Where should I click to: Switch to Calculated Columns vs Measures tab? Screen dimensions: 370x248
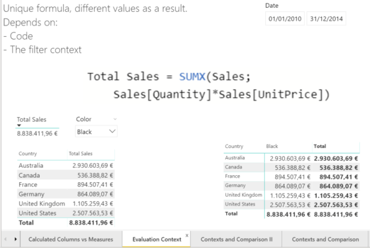click(x=70, y=239)
